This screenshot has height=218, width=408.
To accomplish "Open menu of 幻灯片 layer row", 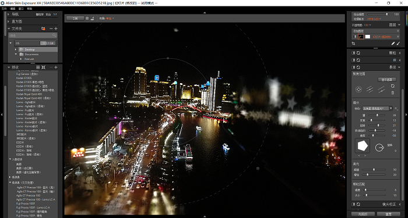I will 398,37.
